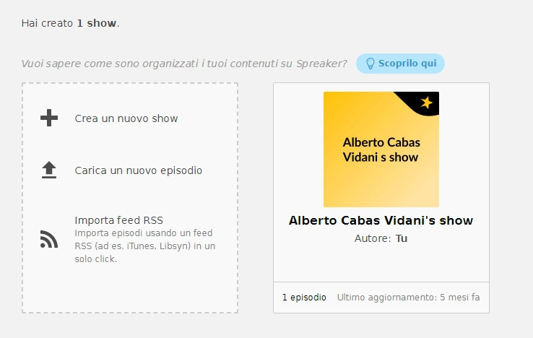This screenshot has width=533, height=338.
Task: Click the RSS feed icon
Action: coord(48,240)
